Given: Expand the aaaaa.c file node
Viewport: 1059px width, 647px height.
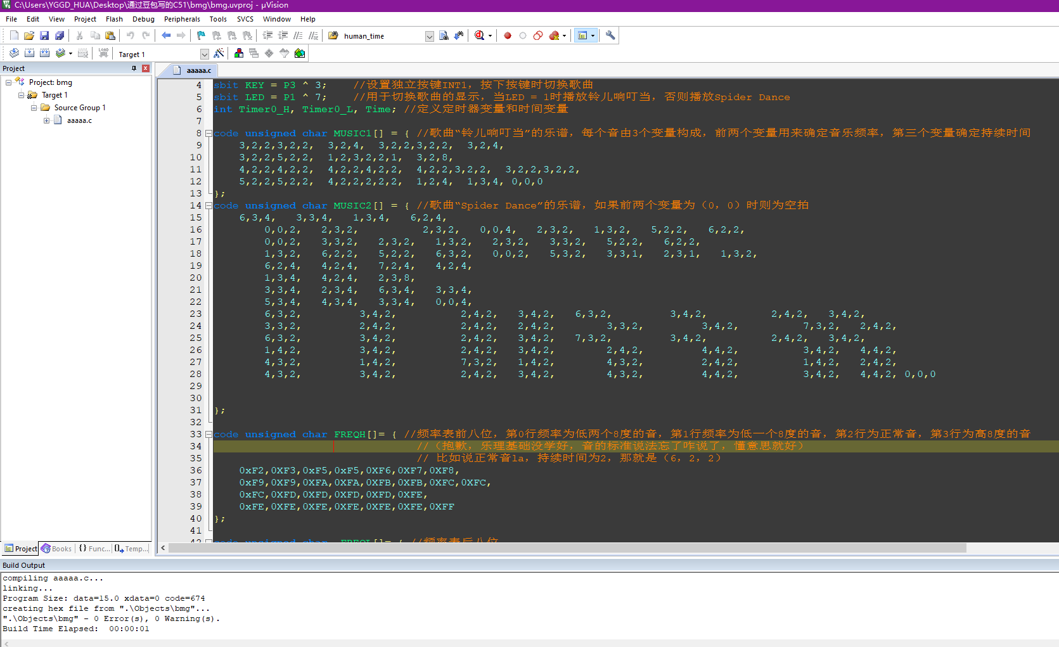Looking at the screenshot, I should coord(46,120).
